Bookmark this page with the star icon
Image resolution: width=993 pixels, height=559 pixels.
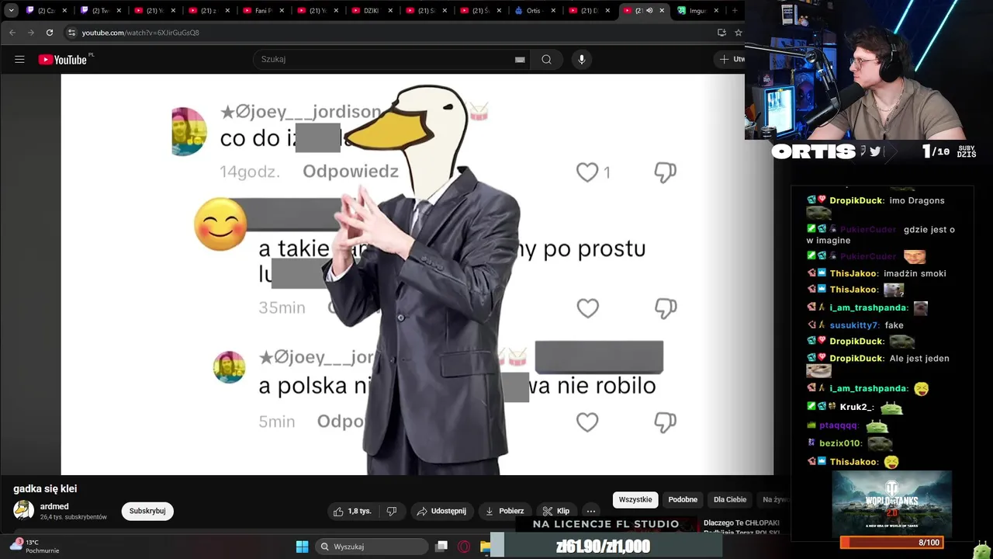coord(738,33)
